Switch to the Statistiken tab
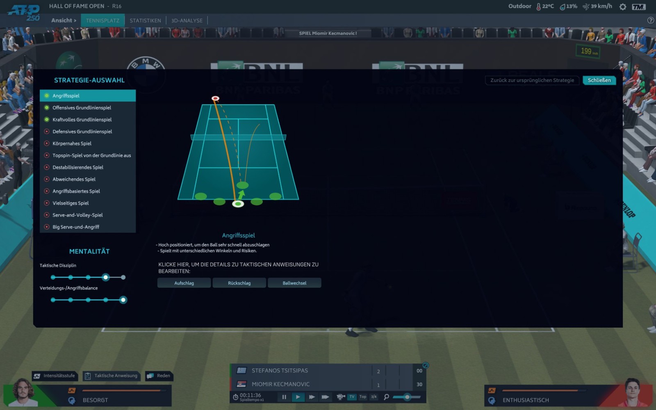This screenshot has height=410, width=656. click(x=145, y=20)
